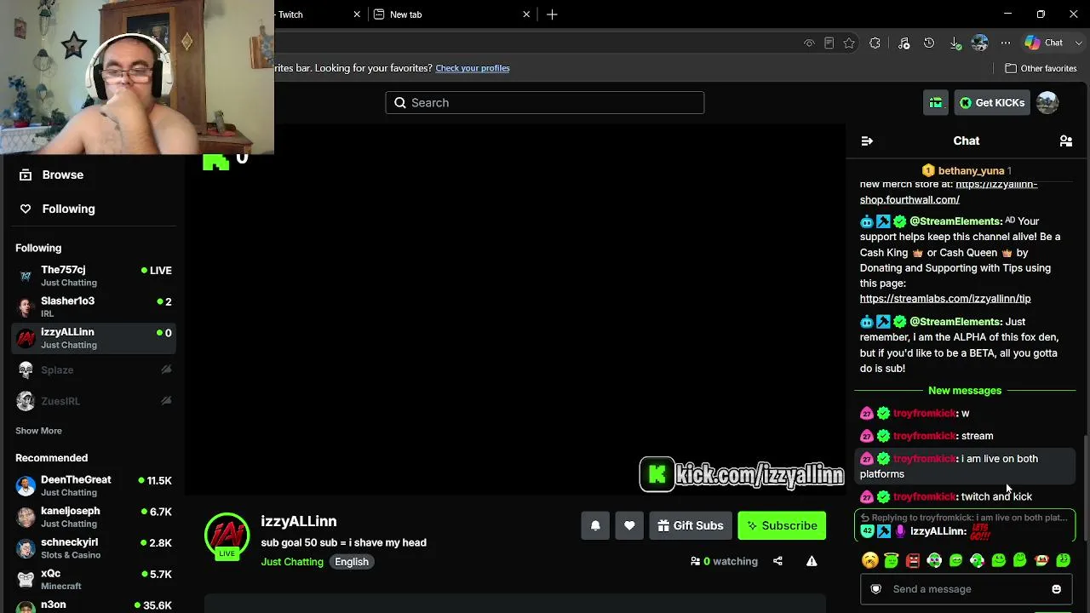The height and width of the screenshot is (613, 1090).
Task: Open browser extensions puzzle icon
Action: [875, 43]
